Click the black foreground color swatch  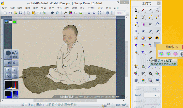click(8, 94)
